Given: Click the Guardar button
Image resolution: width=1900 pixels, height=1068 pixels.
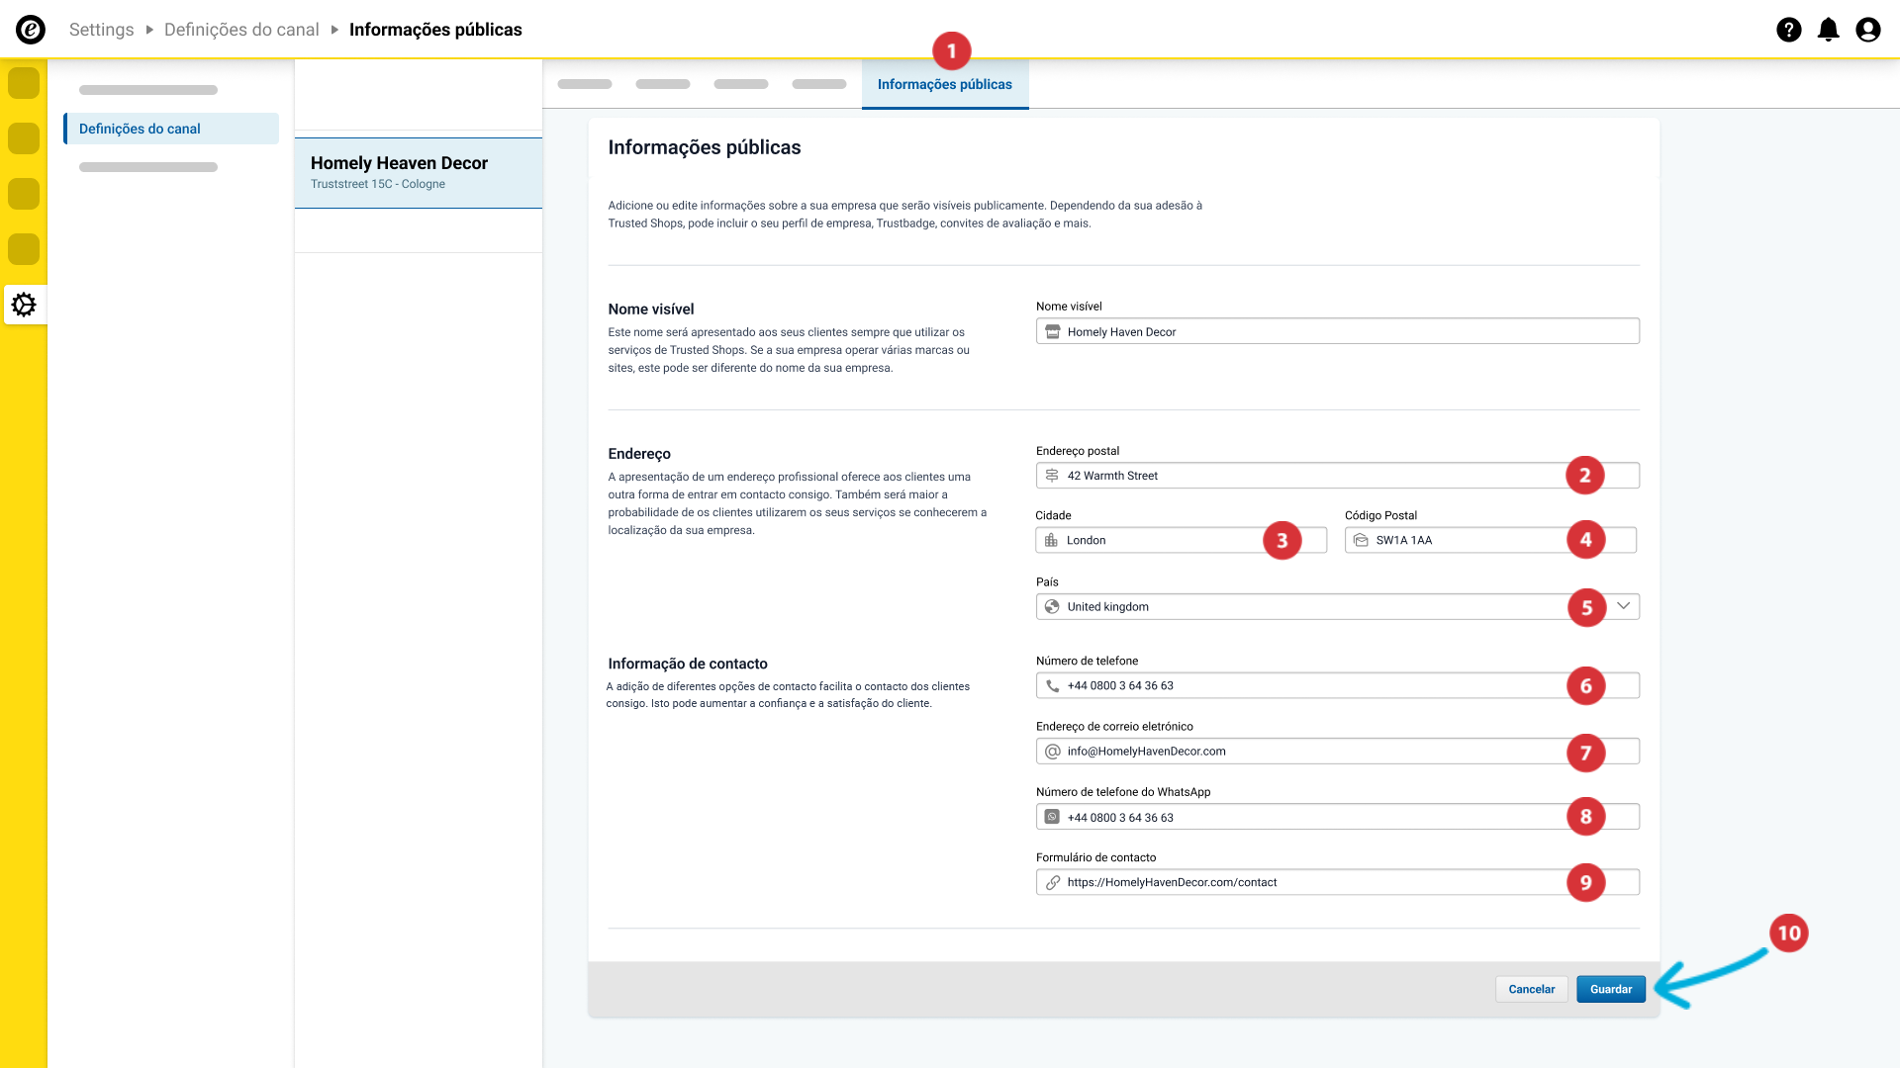Looking at the screenshot, I should coord(1610,989).
